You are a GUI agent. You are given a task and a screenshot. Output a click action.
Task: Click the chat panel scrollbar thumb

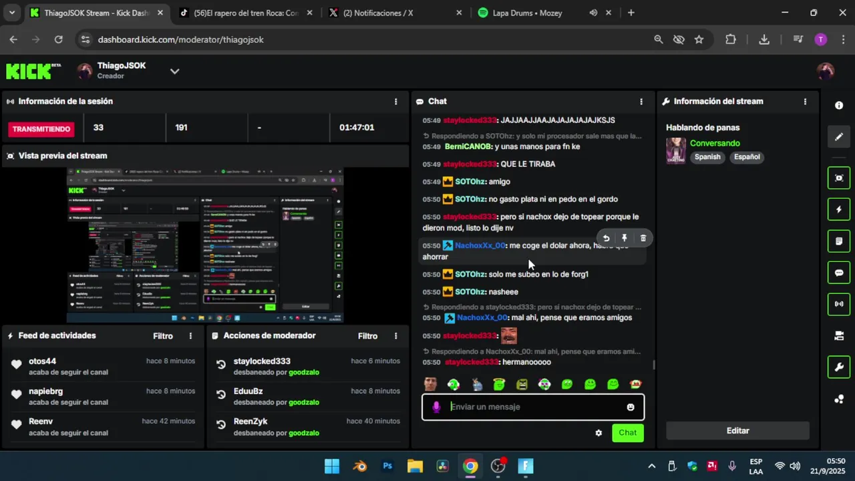[x=653, y=365]
